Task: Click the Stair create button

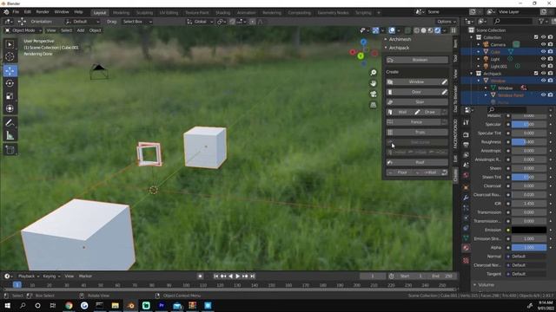Action: coord(417,102)
